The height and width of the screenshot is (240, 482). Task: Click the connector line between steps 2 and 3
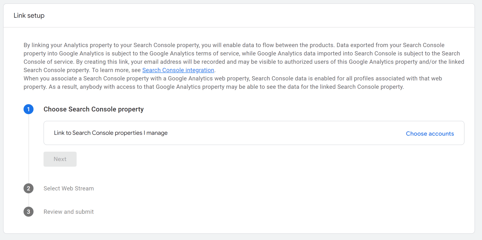pyautogui.click(x=29, y=200)
